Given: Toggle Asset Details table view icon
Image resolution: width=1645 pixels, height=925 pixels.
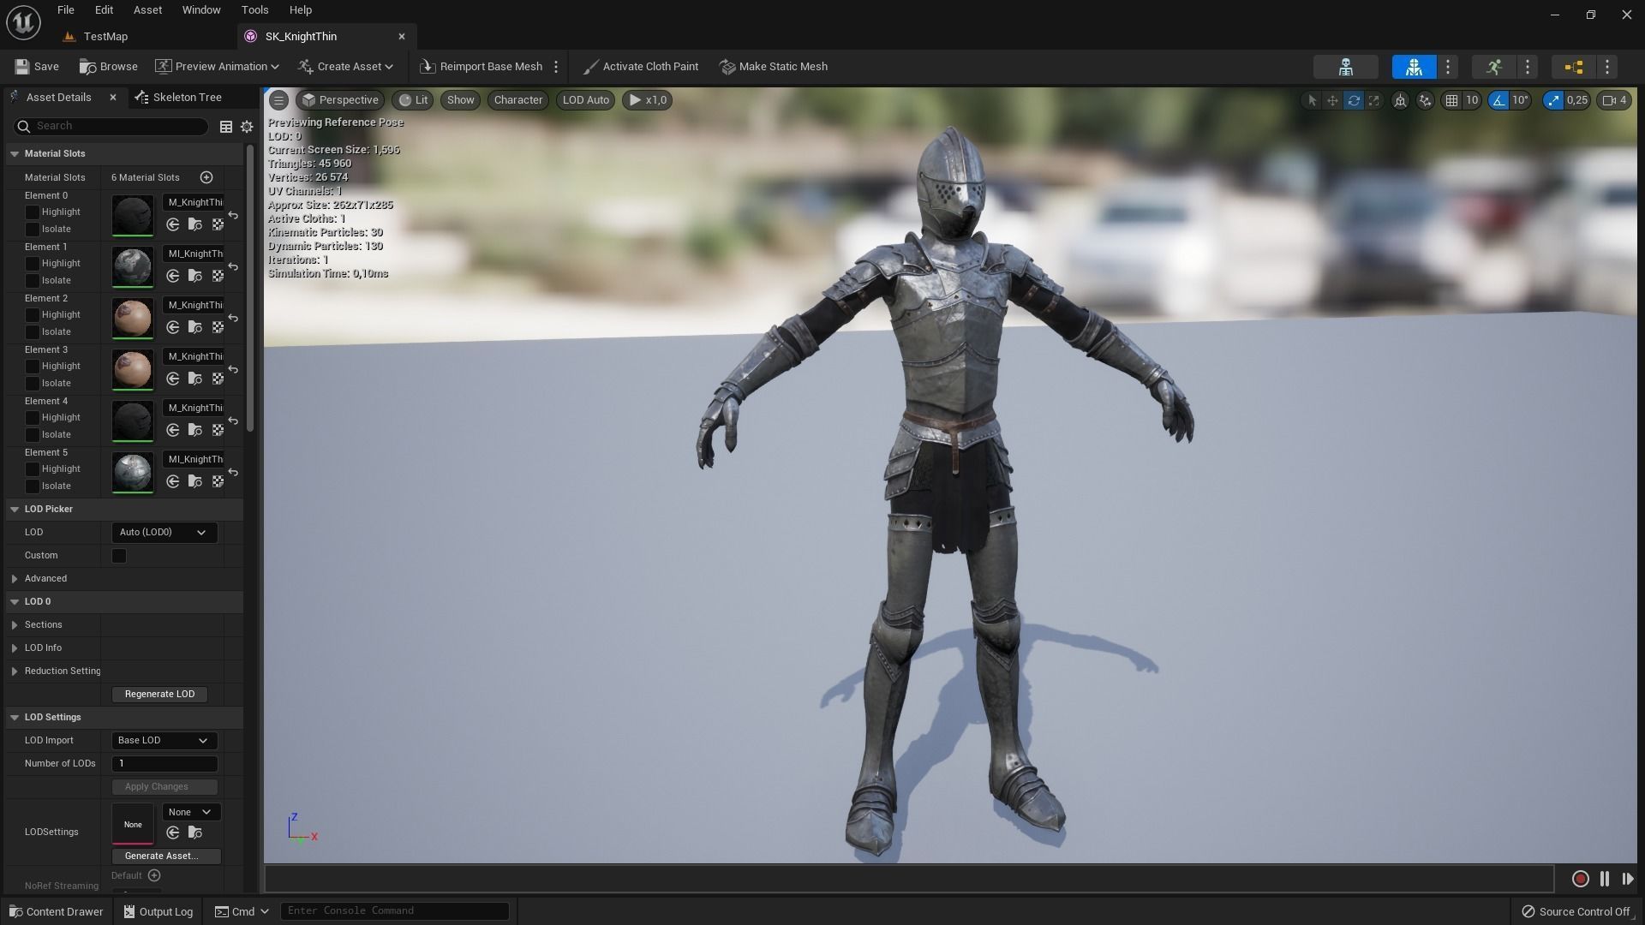Looking at the screenshot, I should tap(226, 126).
